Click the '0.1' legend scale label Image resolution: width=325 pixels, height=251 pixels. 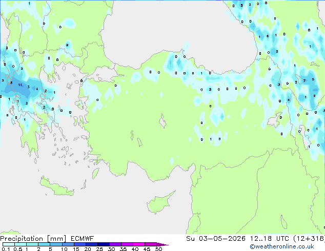click(6, 249)
